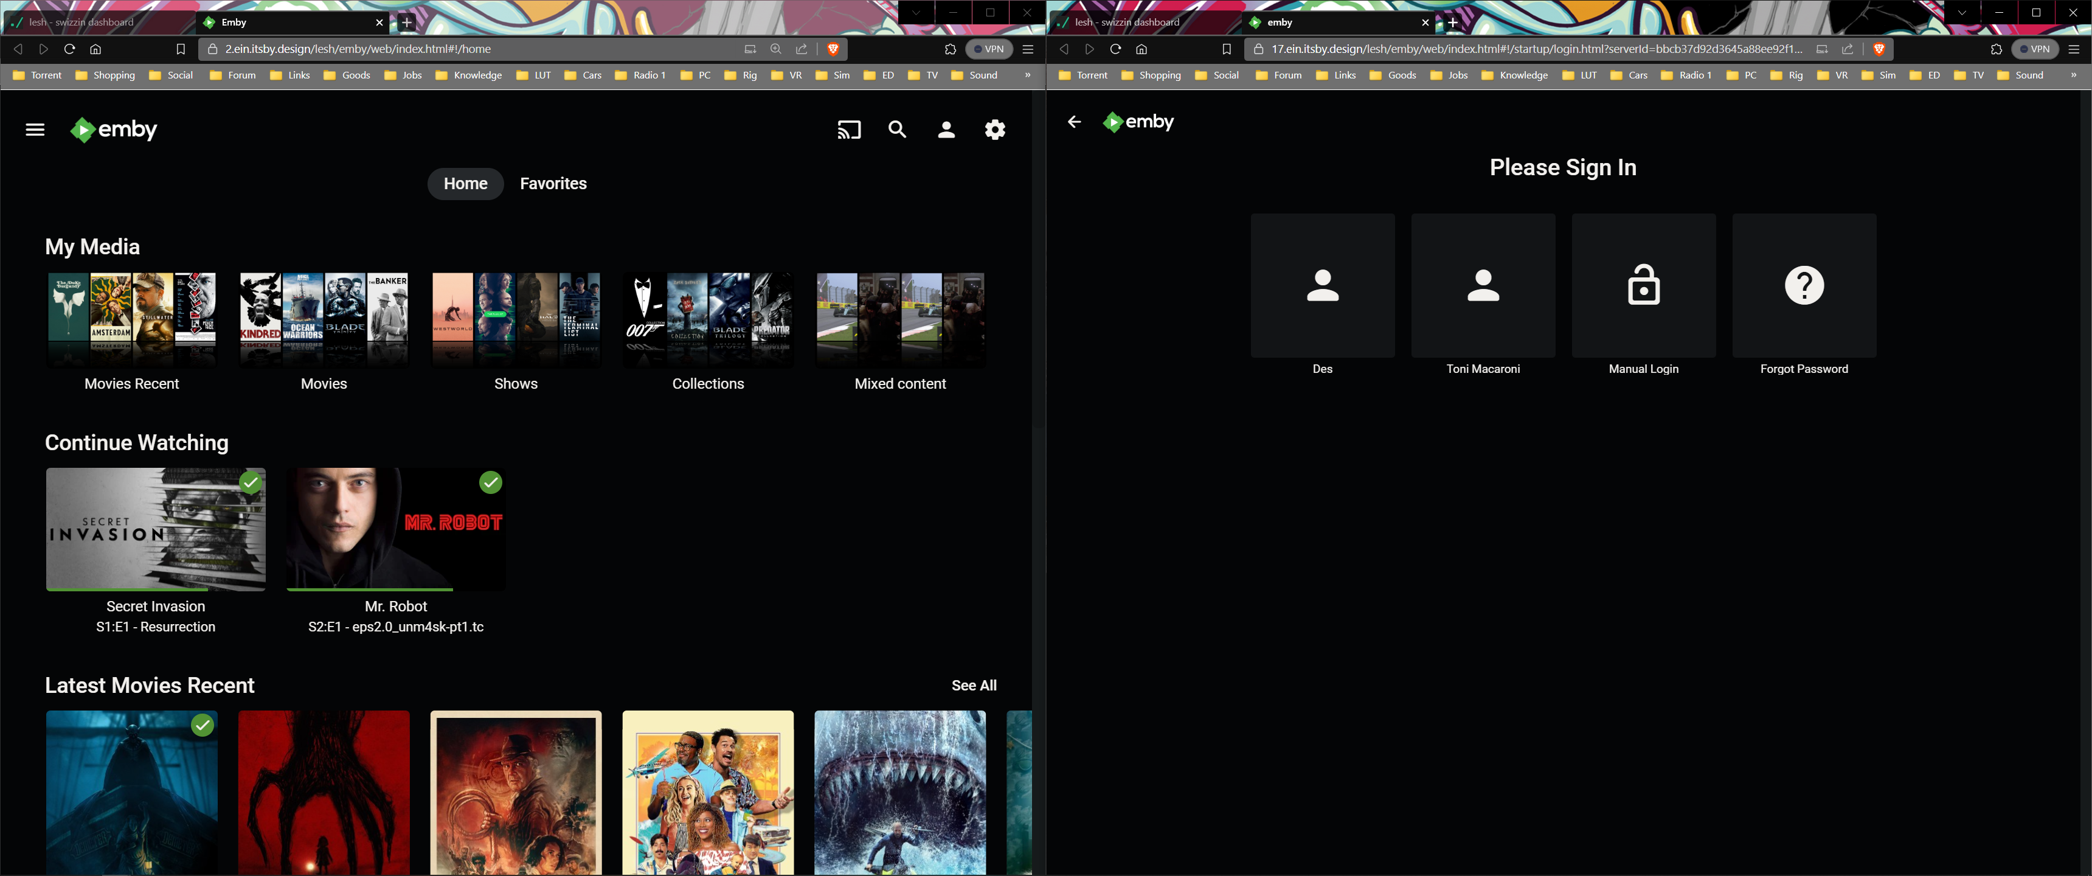Go back using sign-in arrow
The height and width of the screenshot is (876, 2092).
[x=1073, y=122]
